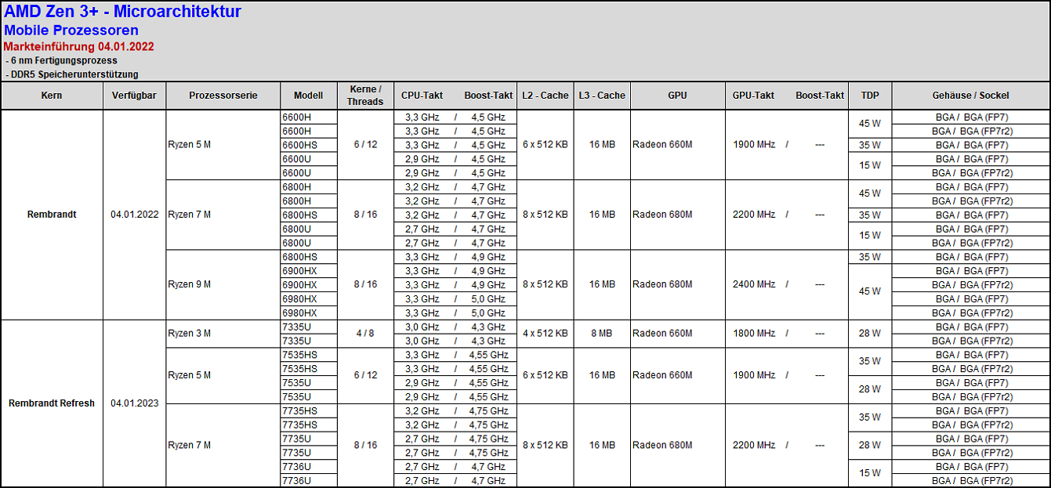Select the '2400 MHz' GPU clock cell
Image resolution: width=1051 pixels, height=488 pixels.
tap(754, 284)
